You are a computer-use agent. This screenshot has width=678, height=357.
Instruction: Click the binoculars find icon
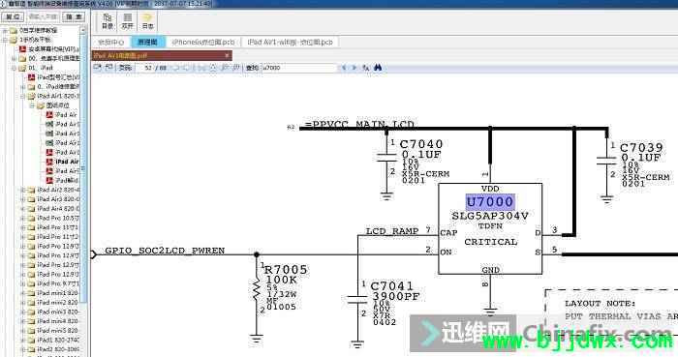378,68
